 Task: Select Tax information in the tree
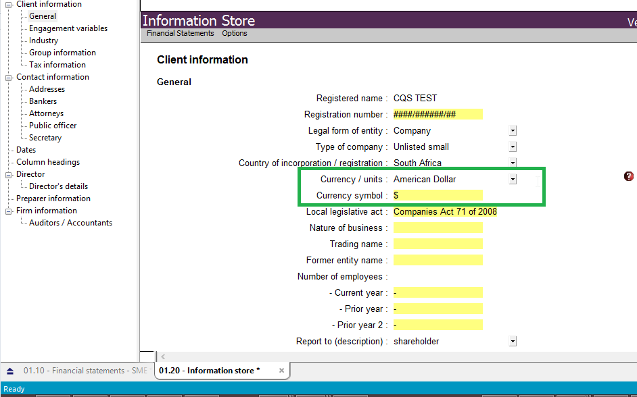coord(57,65)
